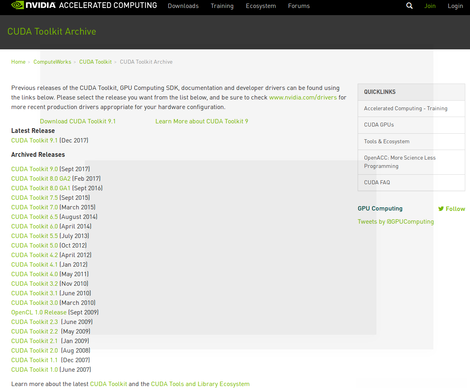Open CUDA Toolkit 9.0 link
The height and width of the screenshot is (392, 470).
(35, 169)
